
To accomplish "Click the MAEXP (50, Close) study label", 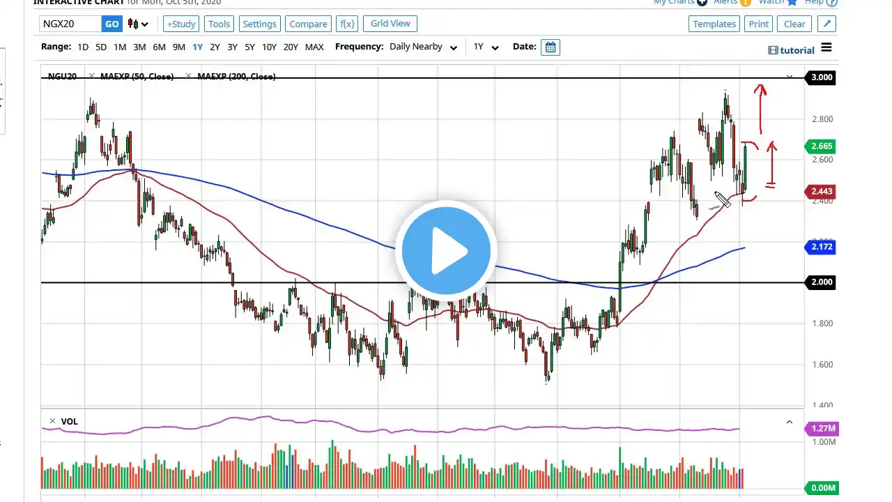I will pos(137,76).
